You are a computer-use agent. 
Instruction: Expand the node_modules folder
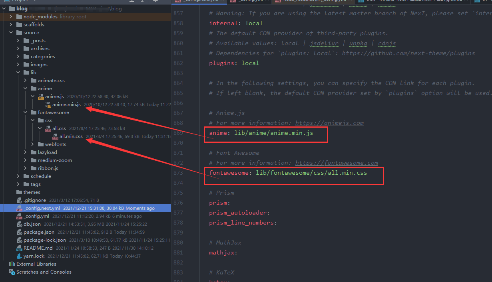(11, 17)
